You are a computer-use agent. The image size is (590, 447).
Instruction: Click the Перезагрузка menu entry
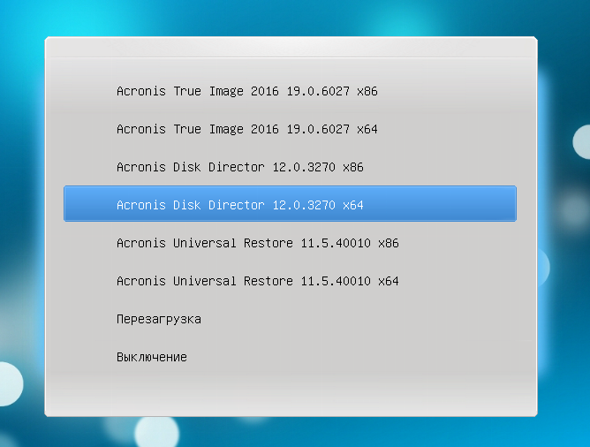(159, 319)
